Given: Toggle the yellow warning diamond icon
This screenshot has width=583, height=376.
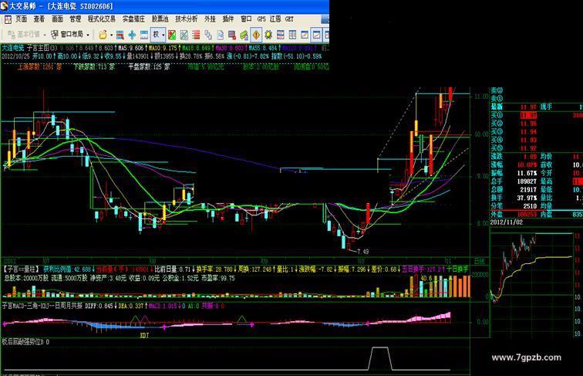Looking at the screenshot, I should click(256, 35).
